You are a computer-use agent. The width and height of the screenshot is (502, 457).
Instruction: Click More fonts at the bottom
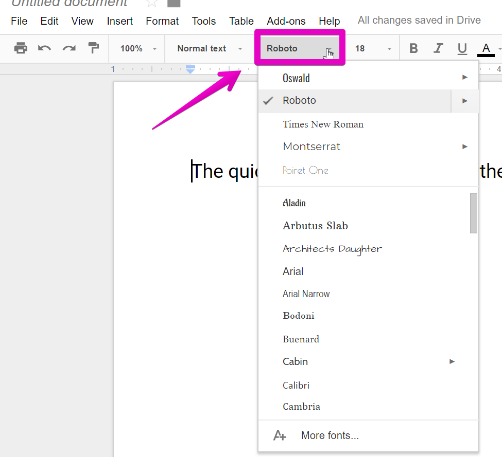click(330, 435)
